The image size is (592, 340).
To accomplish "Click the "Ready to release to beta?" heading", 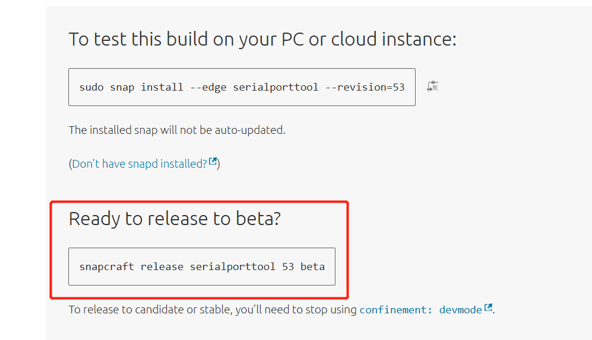I will 175,219.
